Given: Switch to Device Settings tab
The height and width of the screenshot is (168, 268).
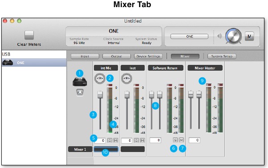Looking at the screenshot, I should [148, 56].
